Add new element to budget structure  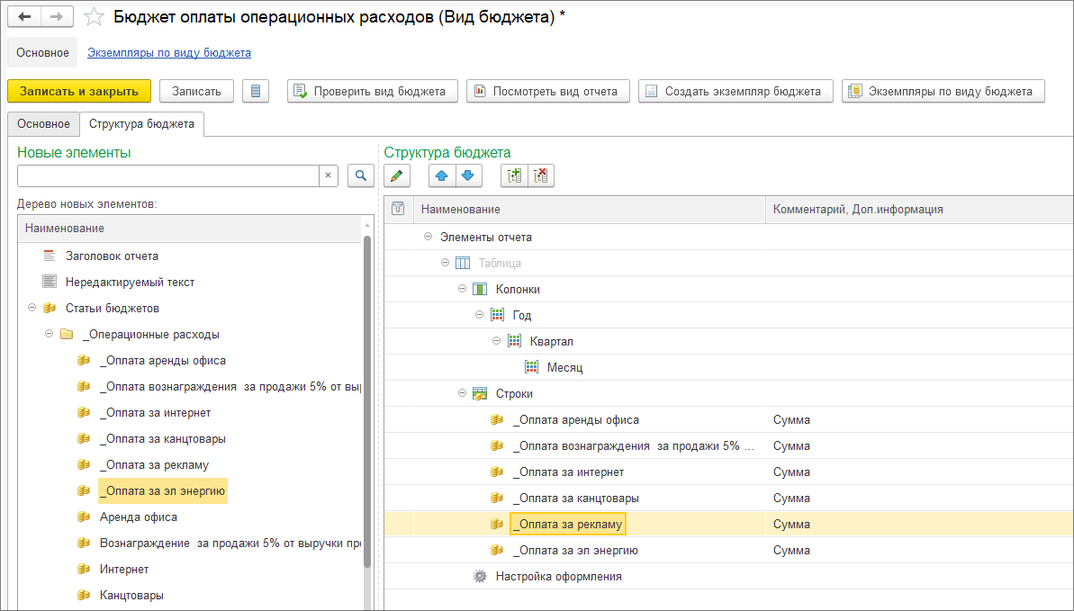(x=514, y=175)
